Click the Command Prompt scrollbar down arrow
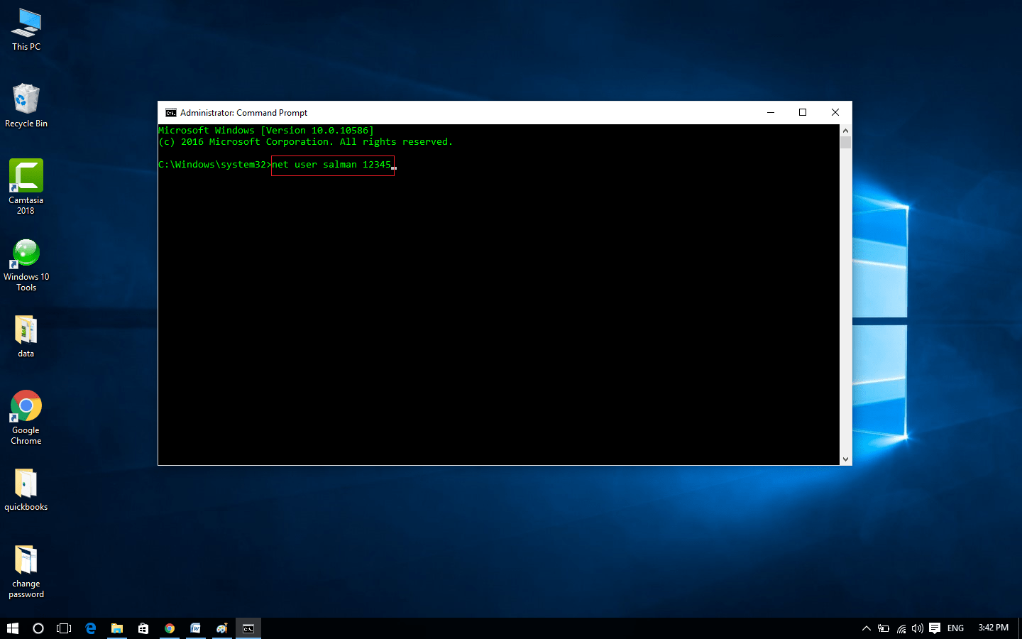The height and width of the screenshot is (639, 1022). click(845, 459)
